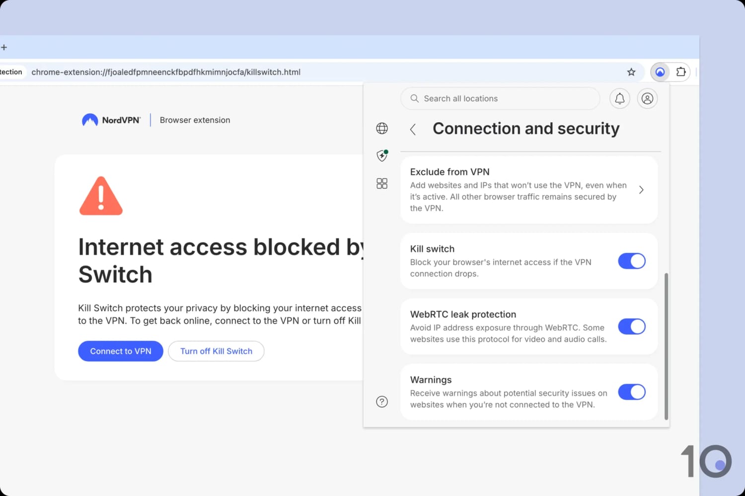The image size is (745, 496).
Task: Select the globe locations sidebar icon
Action: tap(382, 128)
